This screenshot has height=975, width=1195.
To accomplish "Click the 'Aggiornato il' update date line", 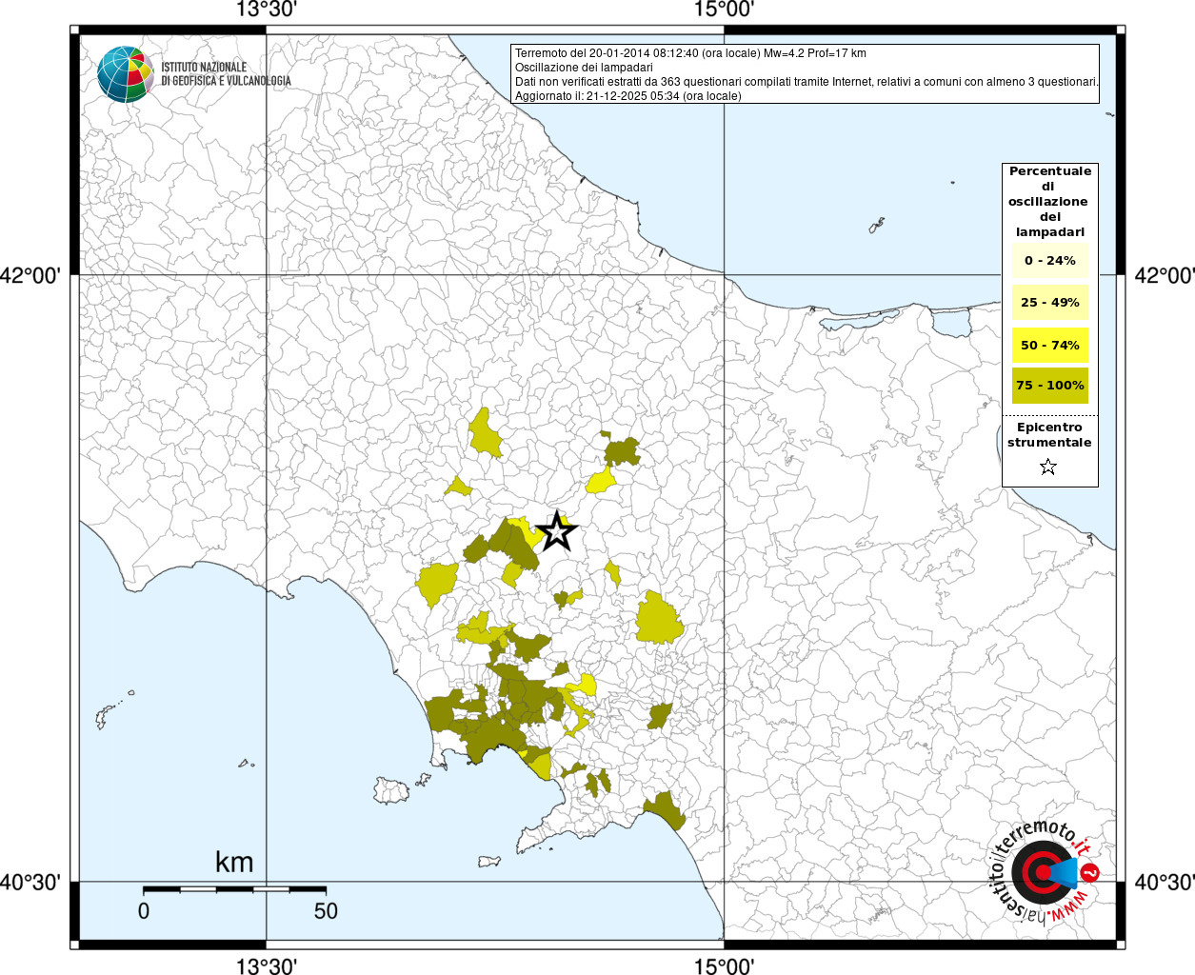I will (627, 96).
